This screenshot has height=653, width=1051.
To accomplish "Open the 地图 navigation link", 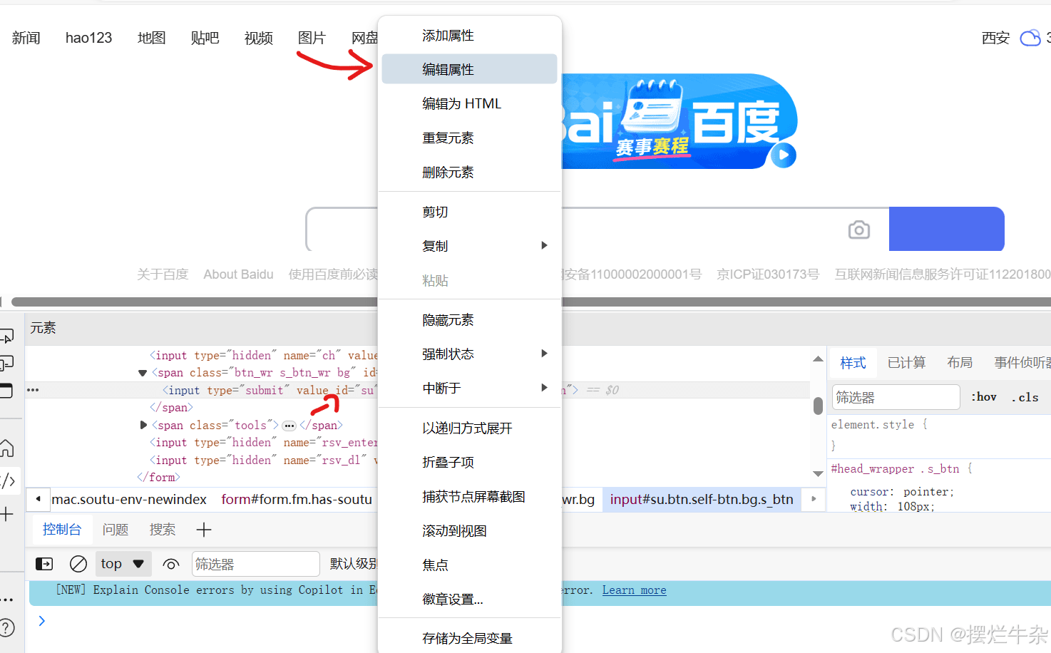I will pos(151,38).
